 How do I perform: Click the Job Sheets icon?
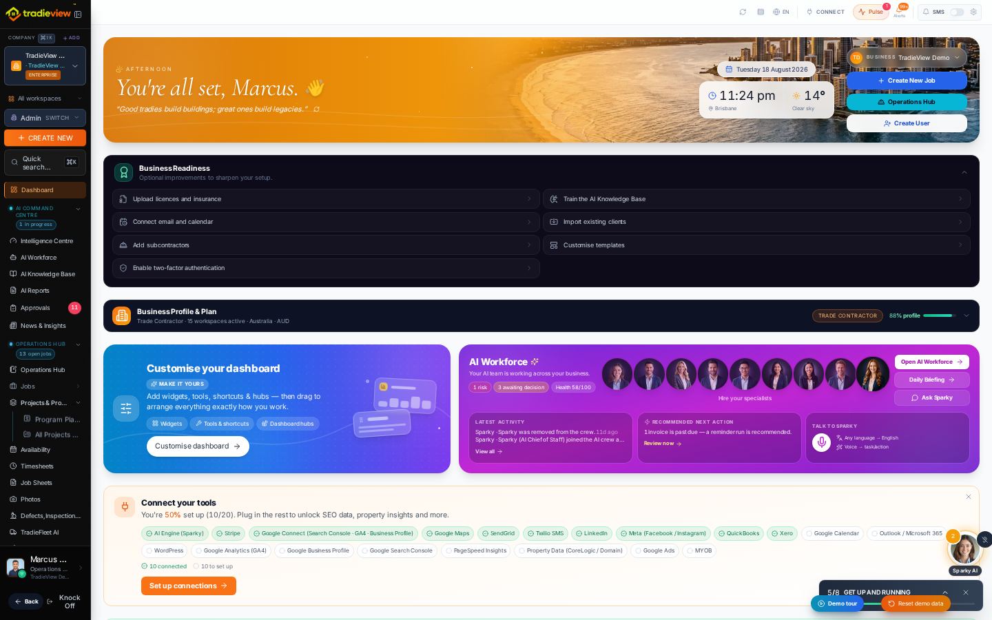13,483
